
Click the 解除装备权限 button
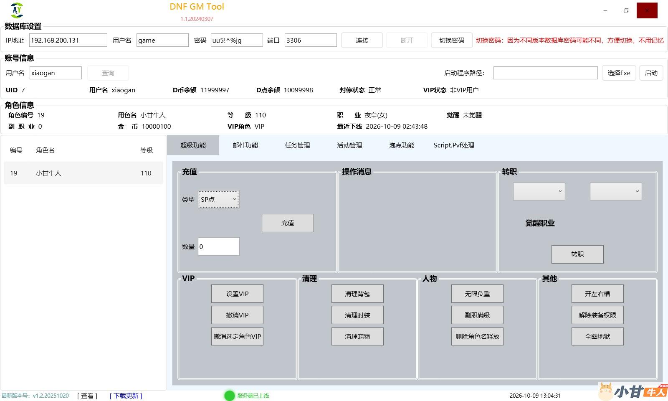tap(597, 315)
